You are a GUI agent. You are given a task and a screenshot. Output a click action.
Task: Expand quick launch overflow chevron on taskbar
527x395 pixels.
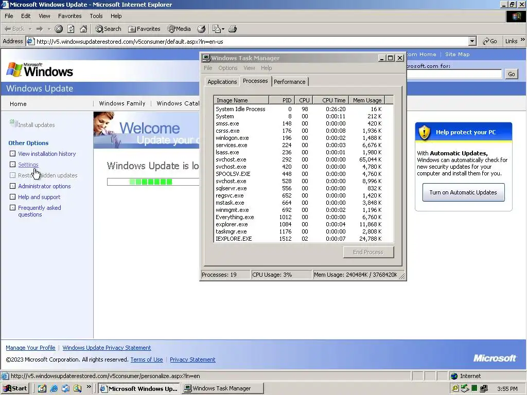click(x=89, y=387)
